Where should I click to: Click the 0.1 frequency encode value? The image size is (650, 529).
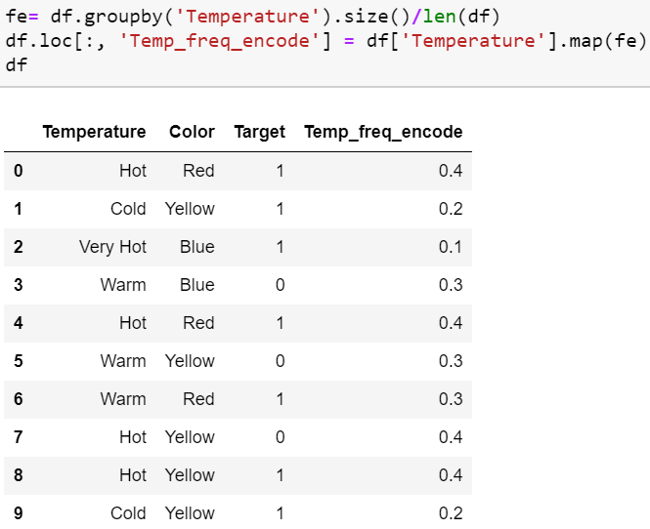point(451,247)
